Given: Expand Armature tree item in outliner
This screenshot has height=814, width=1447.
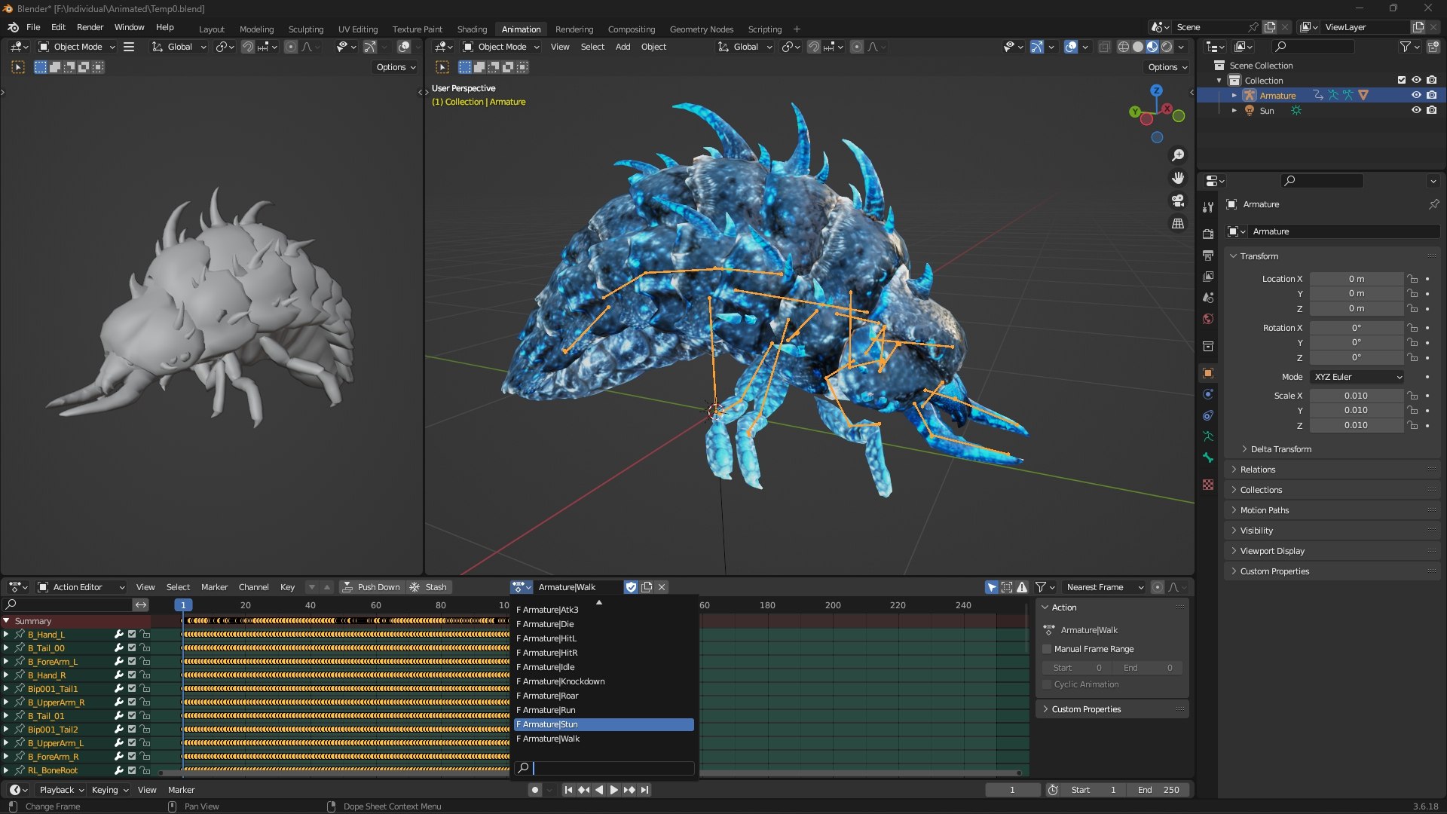Looking at the screenshot, I should tap(1234, 96).
